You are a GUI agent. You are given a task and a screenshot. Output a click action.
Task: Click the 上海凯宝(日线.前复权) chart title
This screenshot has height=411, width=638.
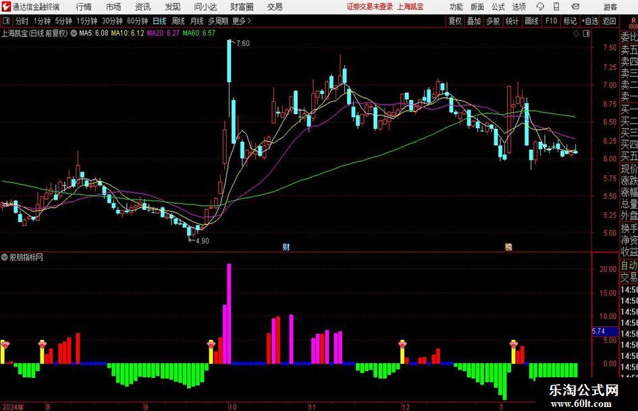click(x=34, y=33)
